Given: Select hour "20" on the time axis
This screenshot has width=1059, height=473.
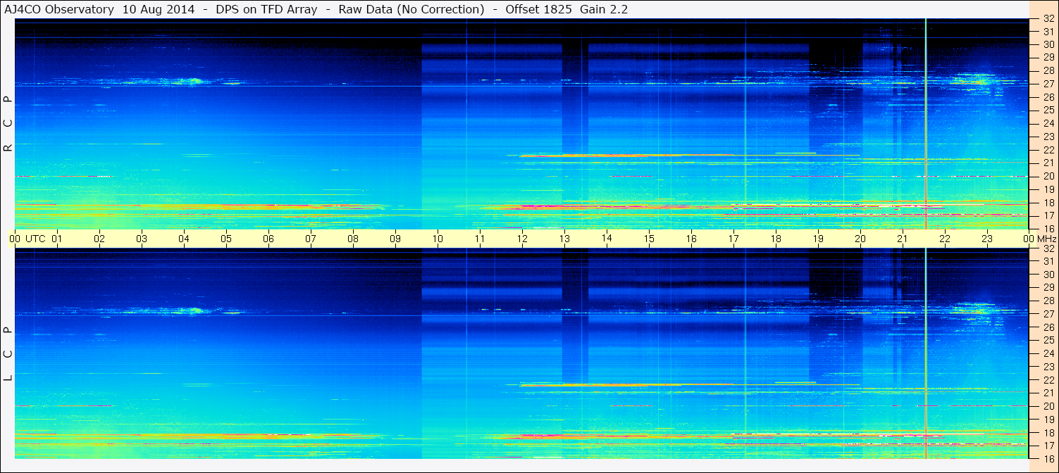Looking at the screenshot, I should [x=860, y=239].
